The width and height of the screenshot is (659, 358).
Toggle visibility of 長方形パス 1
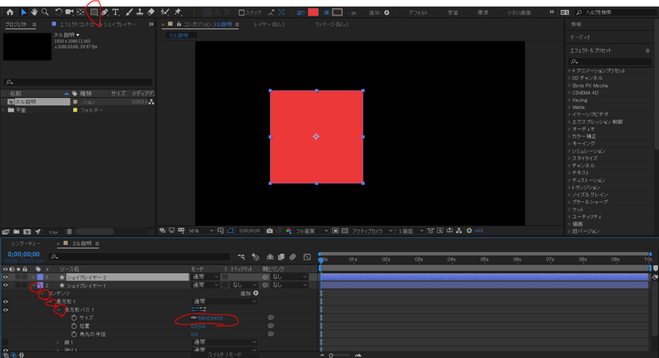click(5, 310)
